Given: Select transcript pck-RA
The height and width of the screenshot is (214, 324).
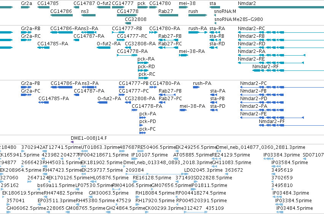Looking at the screenshot, I should coord(143,63).
